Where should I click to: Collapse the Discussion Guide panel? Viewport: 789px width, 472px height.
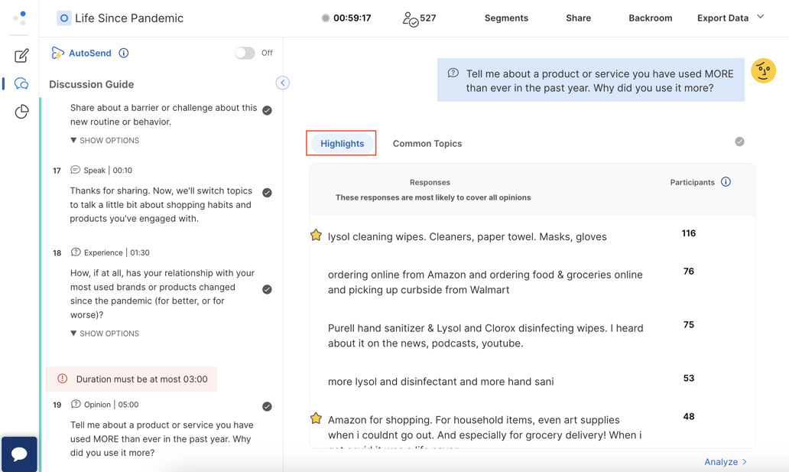[x=282, y=83]
